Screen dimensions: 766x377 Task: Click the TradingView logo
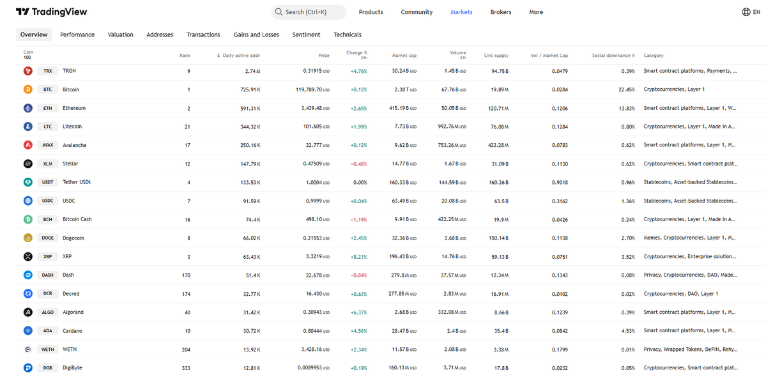(51, 12)
